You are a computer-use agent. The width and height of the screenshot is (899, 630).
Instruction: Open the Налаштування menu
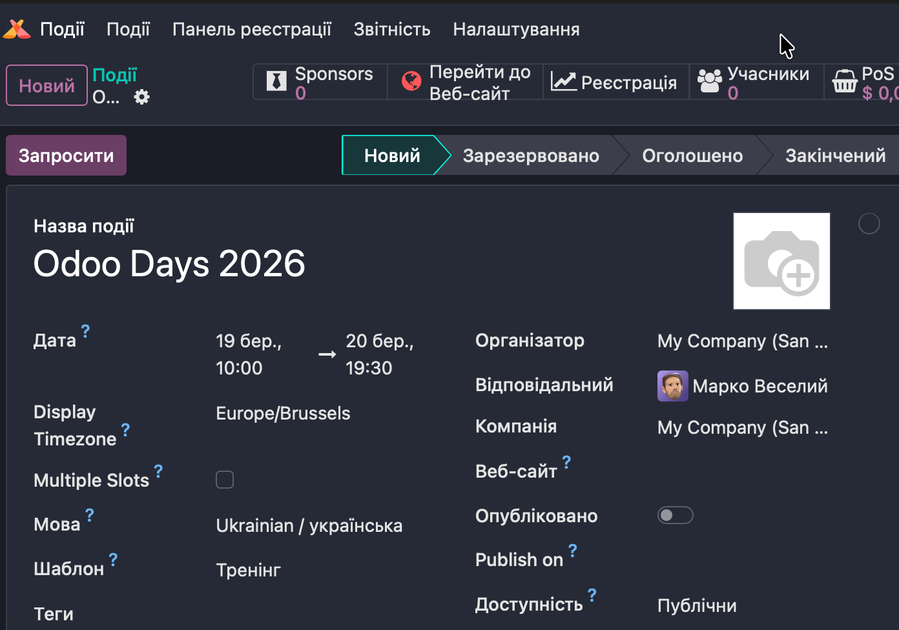(516, 30)
